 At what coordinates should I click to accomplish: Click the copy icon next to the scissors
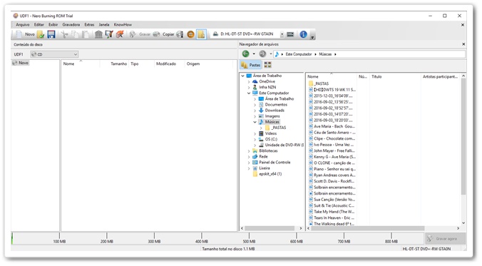point(75,34)
